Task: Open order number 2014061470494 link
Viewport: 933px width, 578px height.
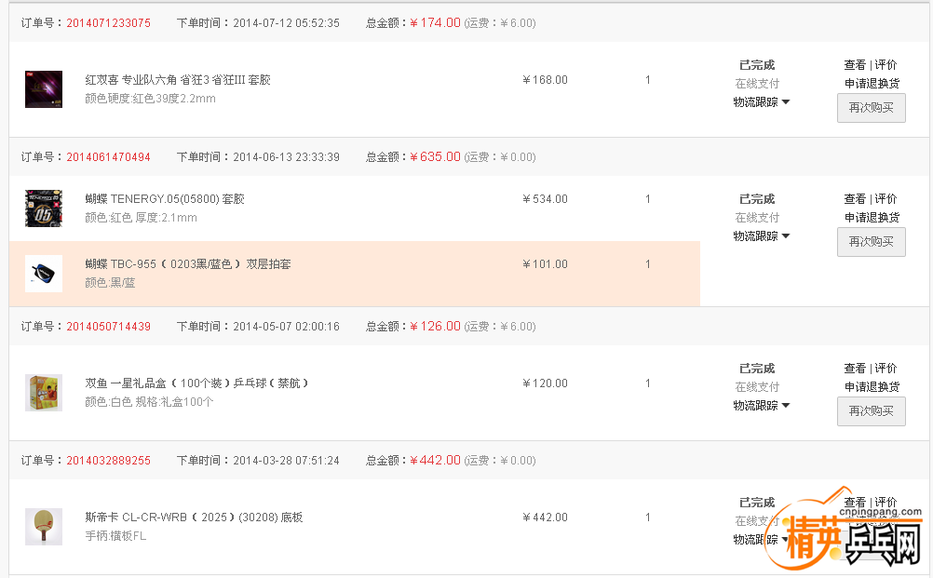Action: (x=108, y=157)
